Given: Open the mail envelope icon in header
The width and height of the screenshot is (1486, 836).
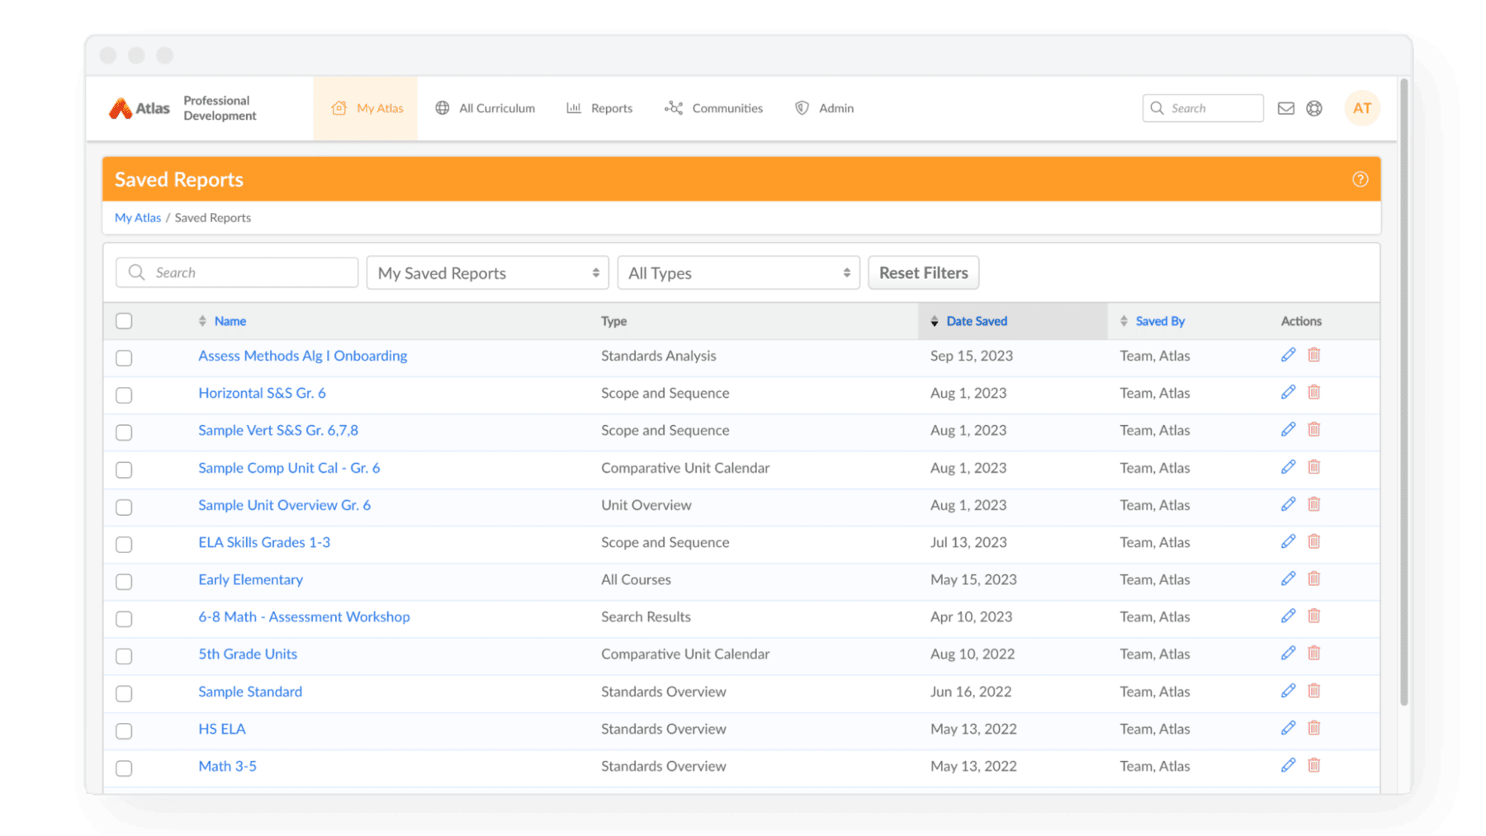Looking at the screenshot, I should (1285, 108).
